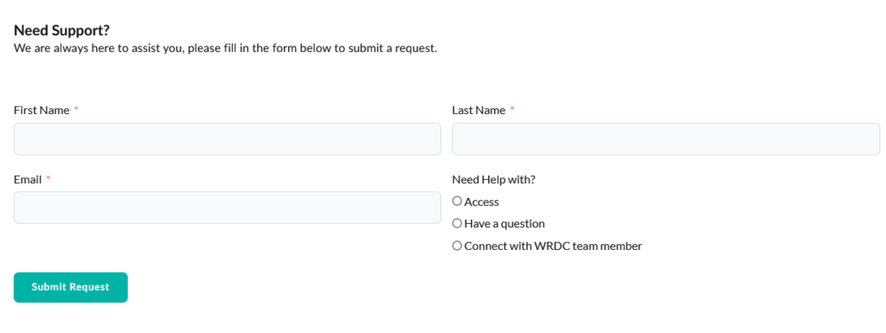Click the 'Access' option label text
The height and width of the screenshot is (333, 886).
(481, 202)
